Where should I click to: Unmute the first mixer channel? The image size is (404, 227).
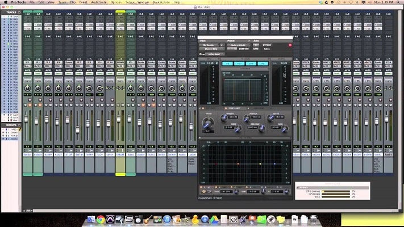tap(30, 105)
